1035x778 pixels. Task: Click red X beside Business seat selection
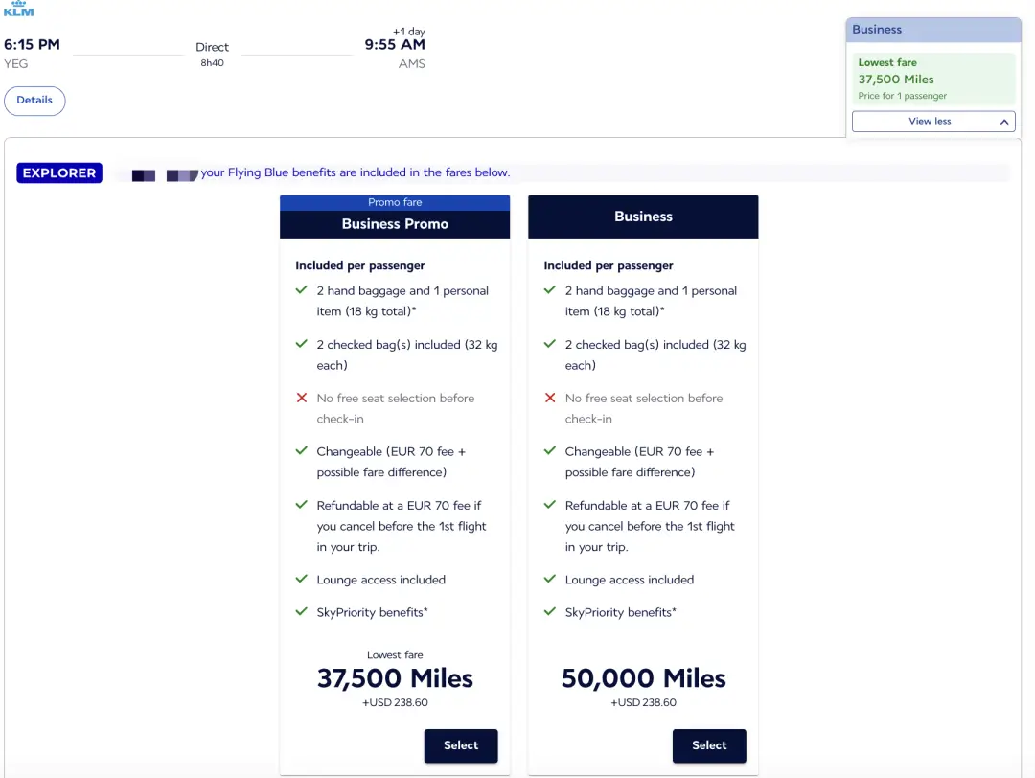(550, 398)
